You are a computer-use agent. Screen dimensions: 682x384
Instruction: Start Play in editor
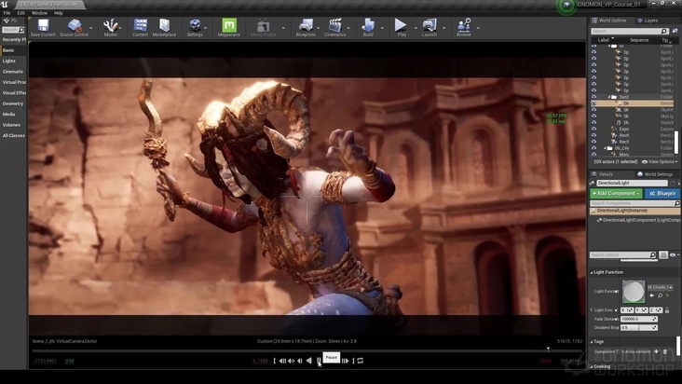point(401,27)
